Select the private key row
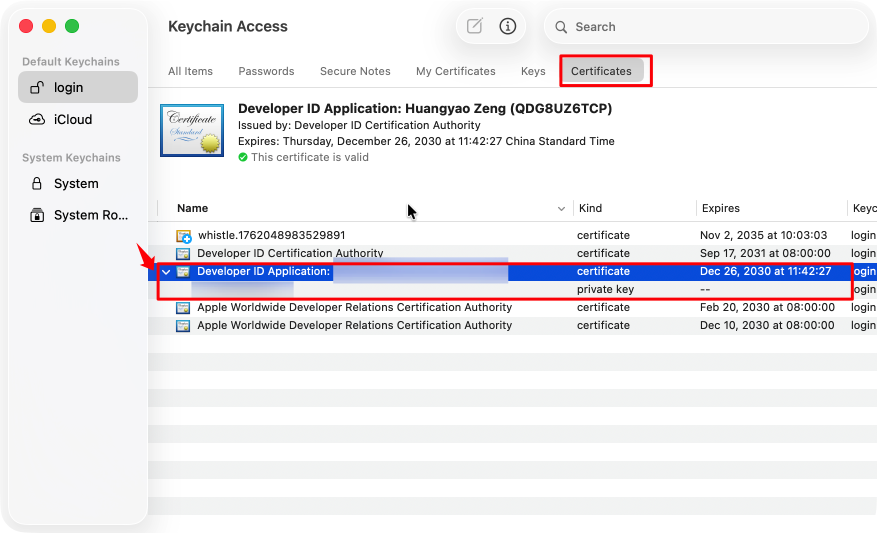Image resolution: width=877 pixels, height=533 pixels. click(605, 289)
